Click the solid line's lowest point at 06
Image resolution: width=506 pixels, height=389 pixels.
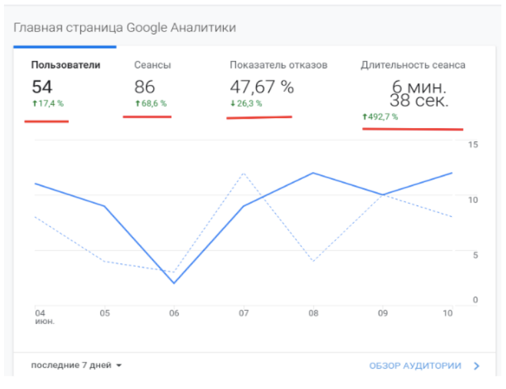pos(174,283)
